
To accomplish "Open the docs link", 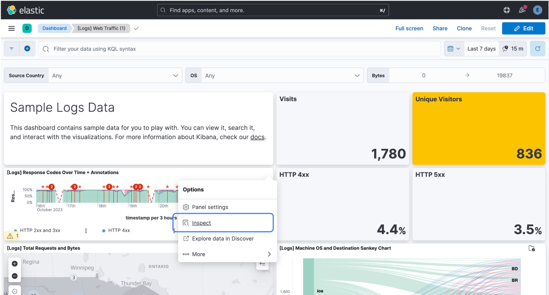I will click(x=257, y=137).
